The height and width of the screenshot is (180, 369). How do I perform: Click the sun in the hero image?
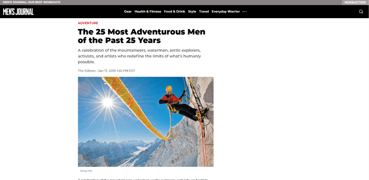(x=107, y=102)
